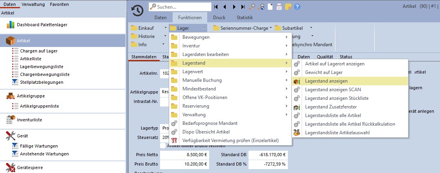Toggle Artikel immer Brutto rechnen checkbox
The image size is (440, 173).
162,145
